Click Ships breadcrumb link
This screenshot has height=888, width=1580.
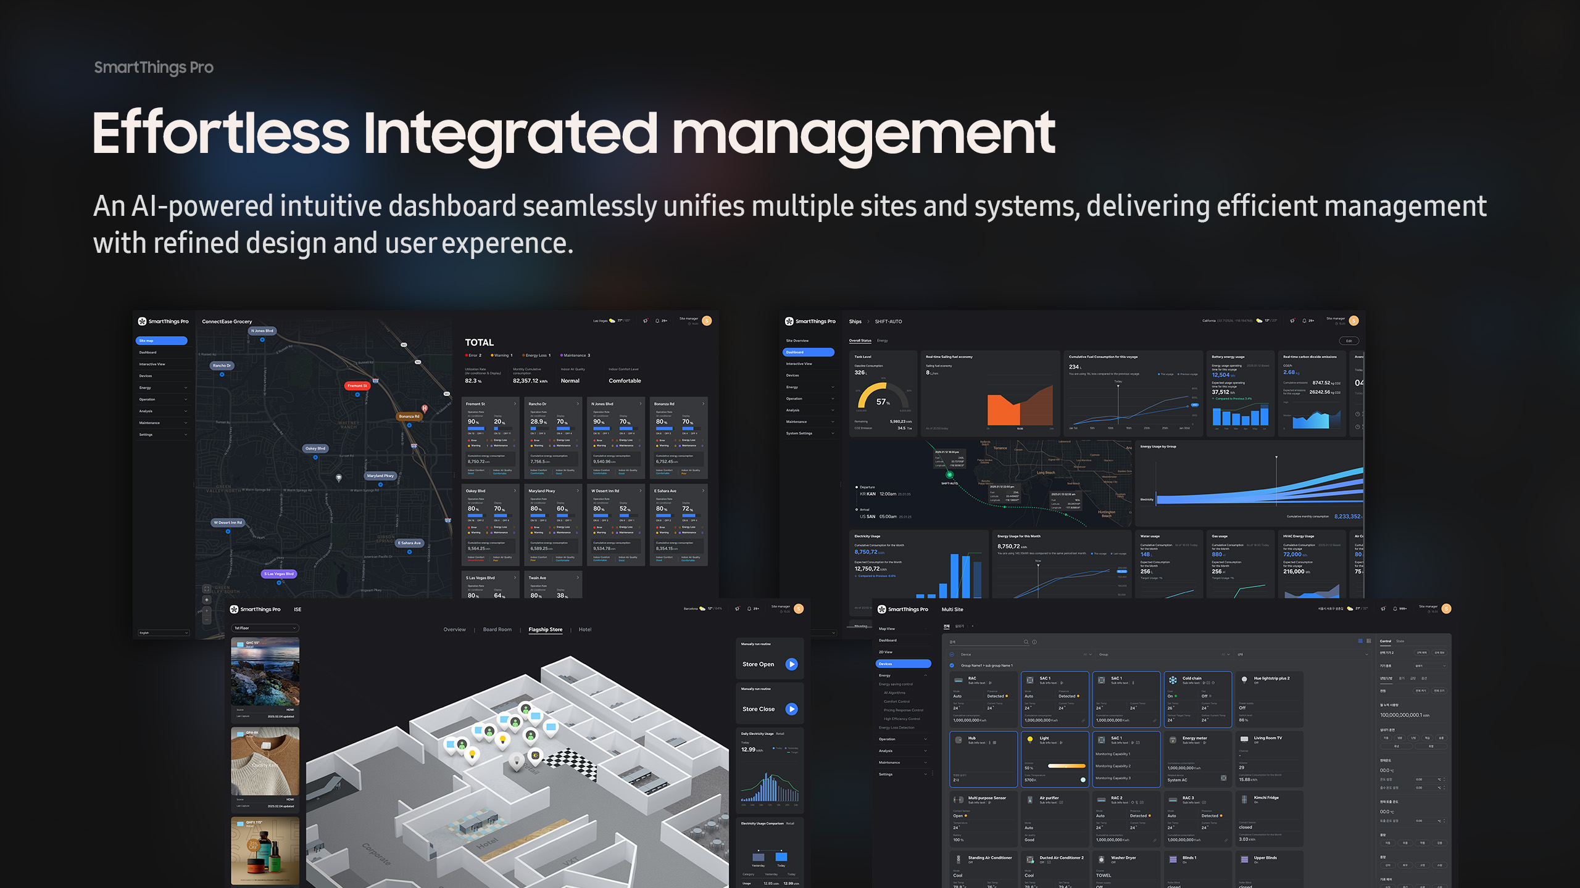coord(855,321)
